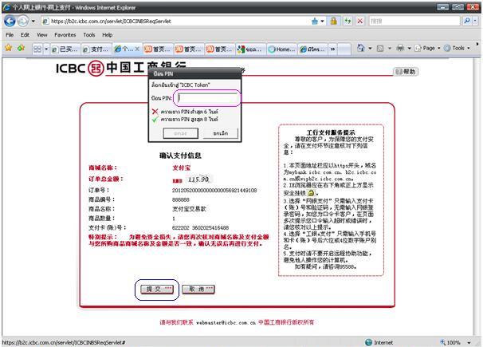Open the tab list dropdown beside Quick Tabs
The height and width of the screenshot is (347, 483).
click(46, 49)
